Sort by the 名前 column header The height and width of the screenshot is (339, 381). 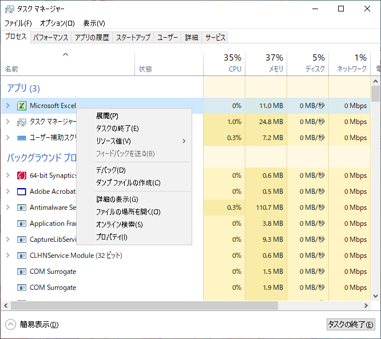pos(68,63)
